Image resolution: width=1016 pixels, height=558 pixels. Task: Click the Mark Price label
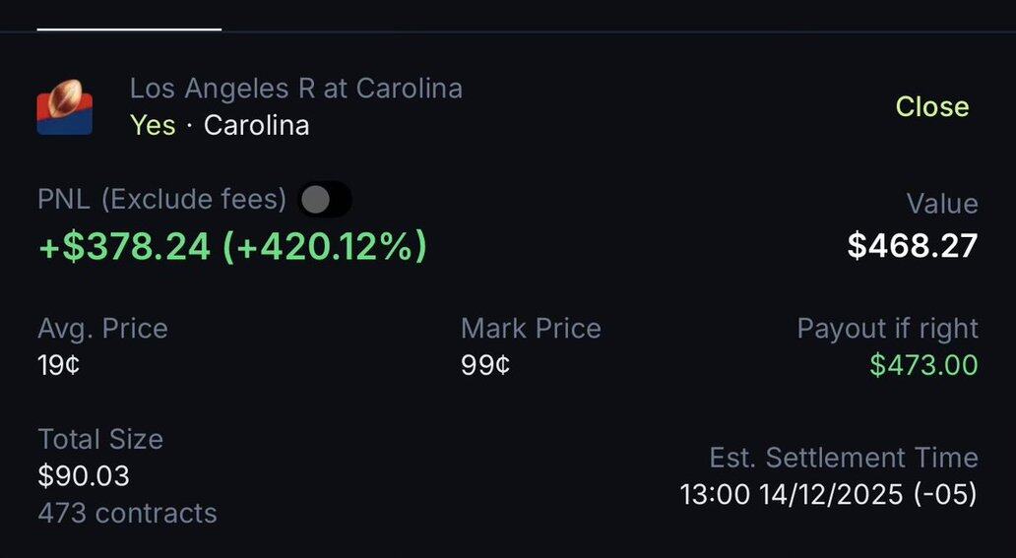coord(531,328)
